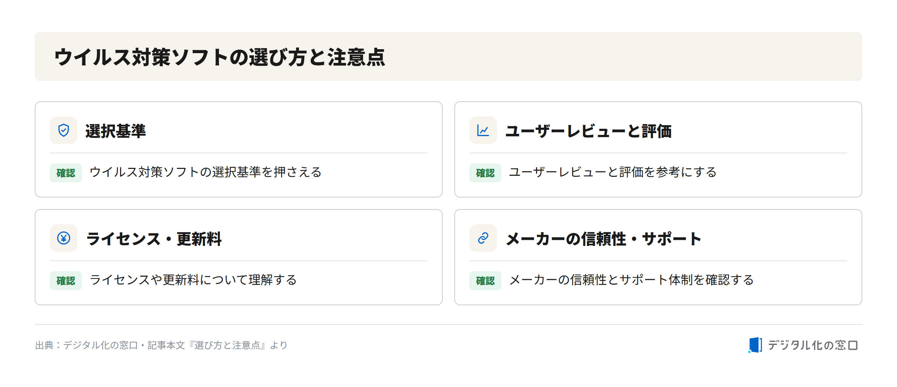897x387 pixels.
Task: Click the yen coin icon beside ライセンス・更新料
Action: click(64, 238)
